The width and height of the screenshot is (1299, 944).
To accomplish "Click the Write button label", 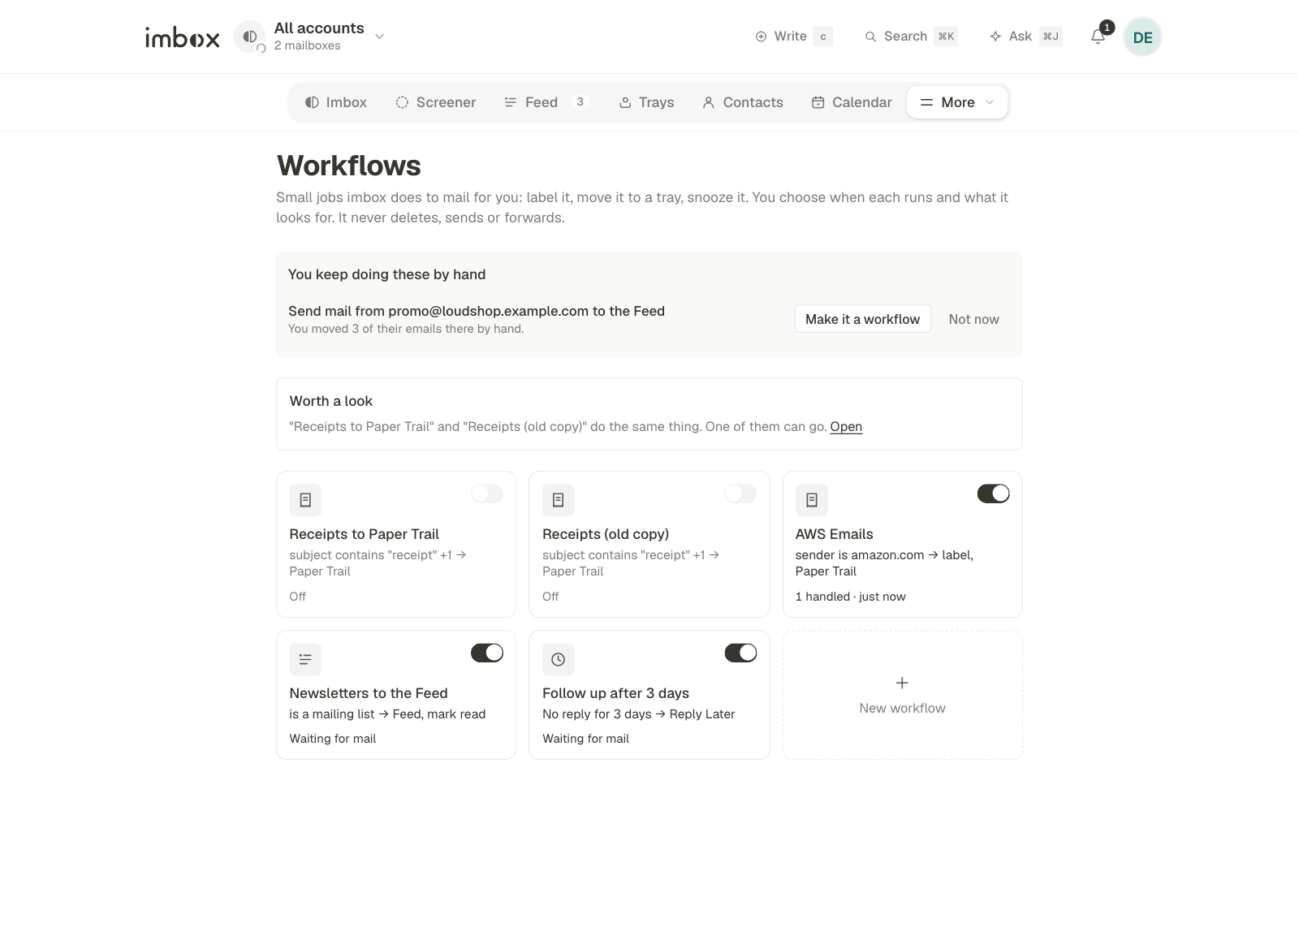I will click(790, 37).
